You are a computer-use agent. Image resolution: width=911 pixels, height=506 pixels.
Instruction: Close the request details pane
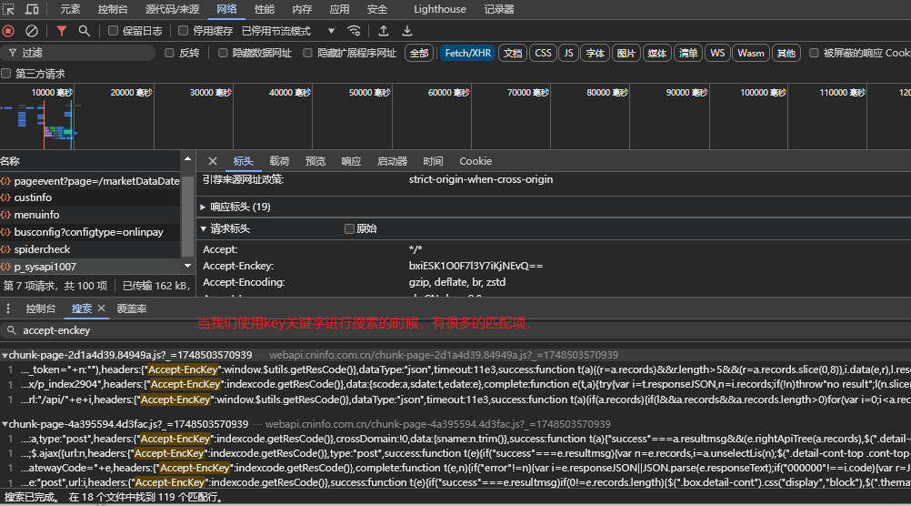[213, 161]
